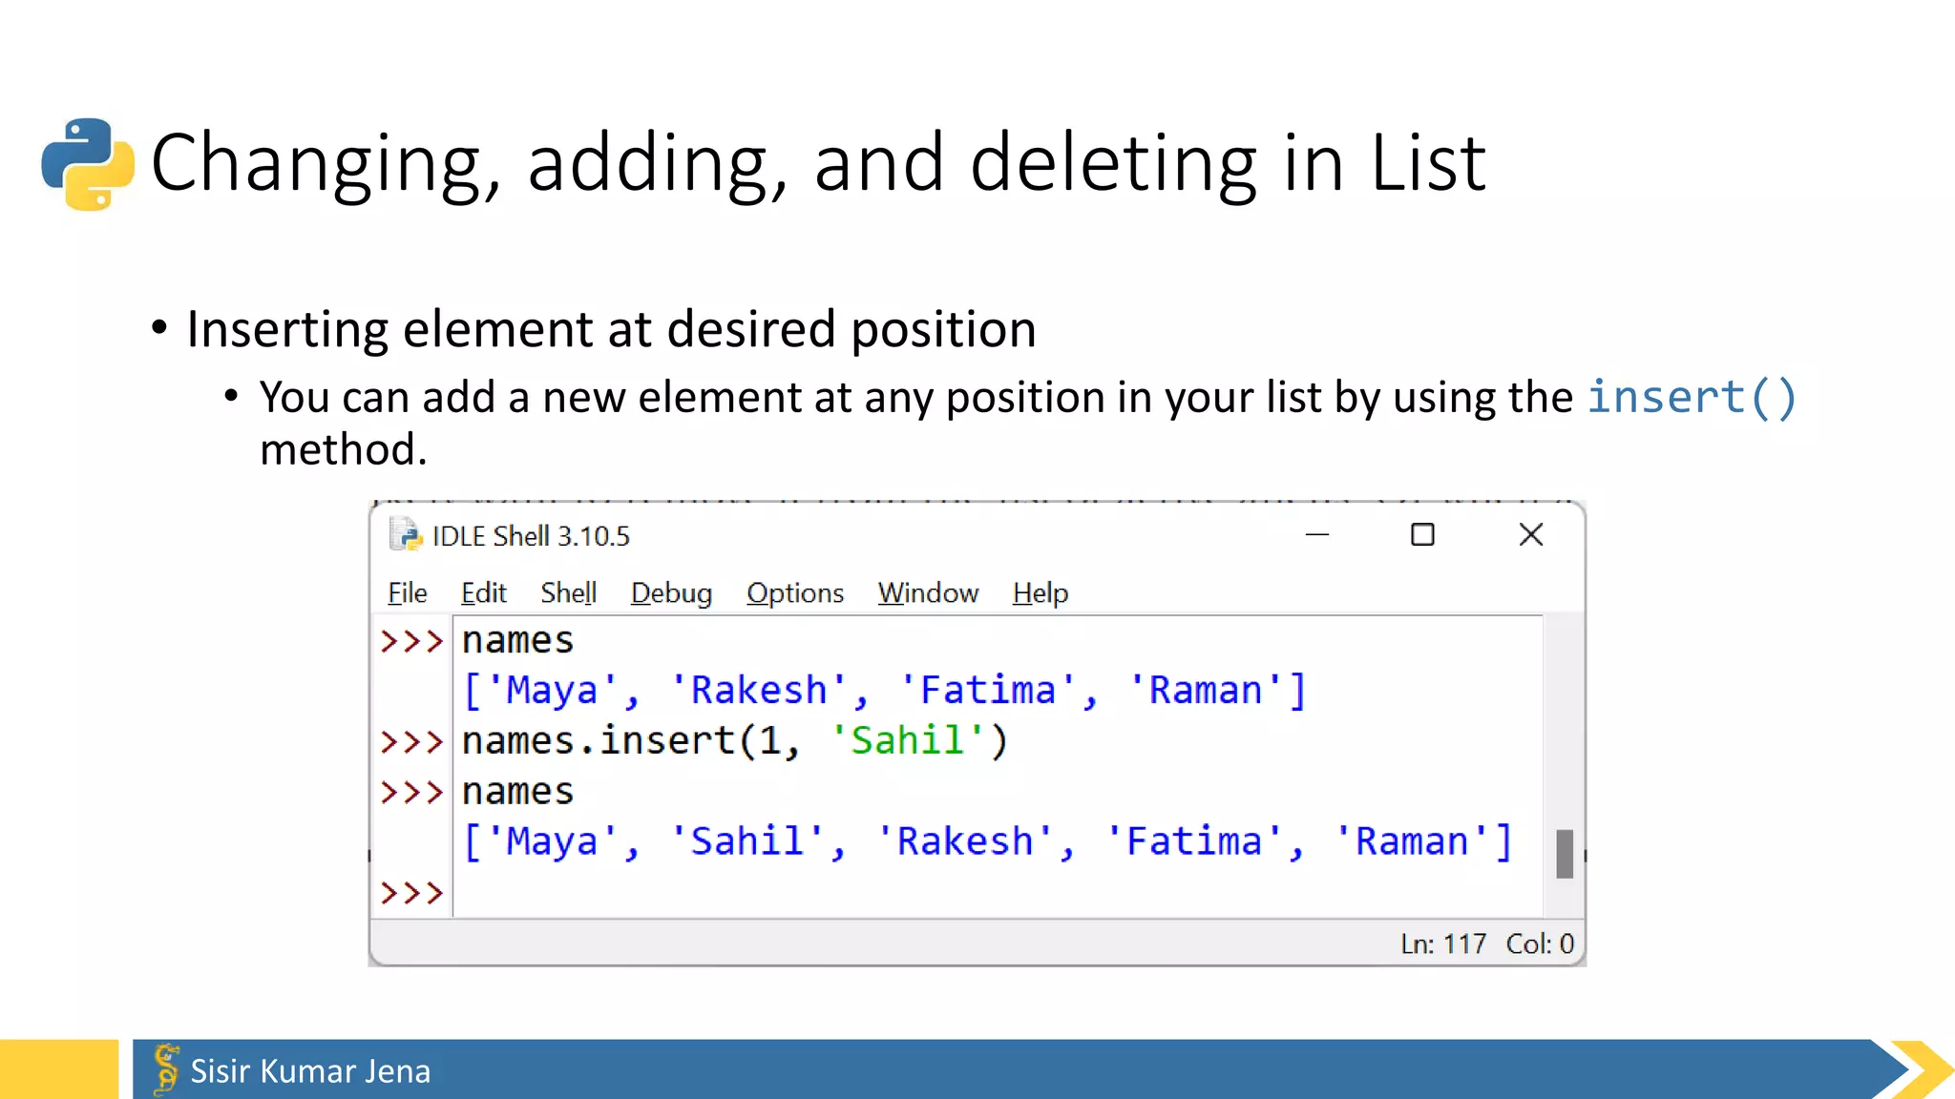Click the IDLE Shell 3.10.5 window title
Screen dimensions: 1955x1099
531,536
